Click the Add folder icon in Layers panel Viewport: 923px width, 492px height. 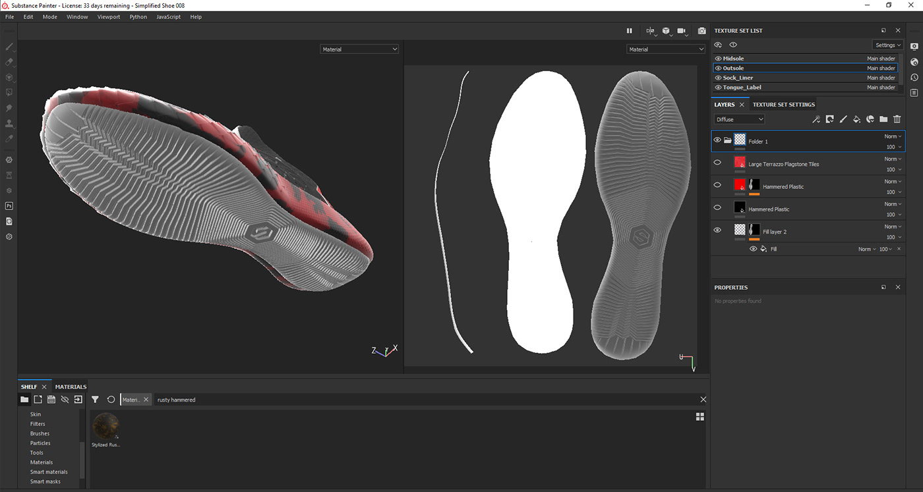point(883,119)
